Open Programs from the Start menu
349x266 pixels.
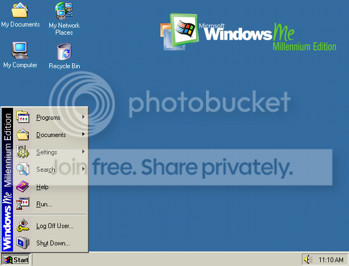click(51, 117)
